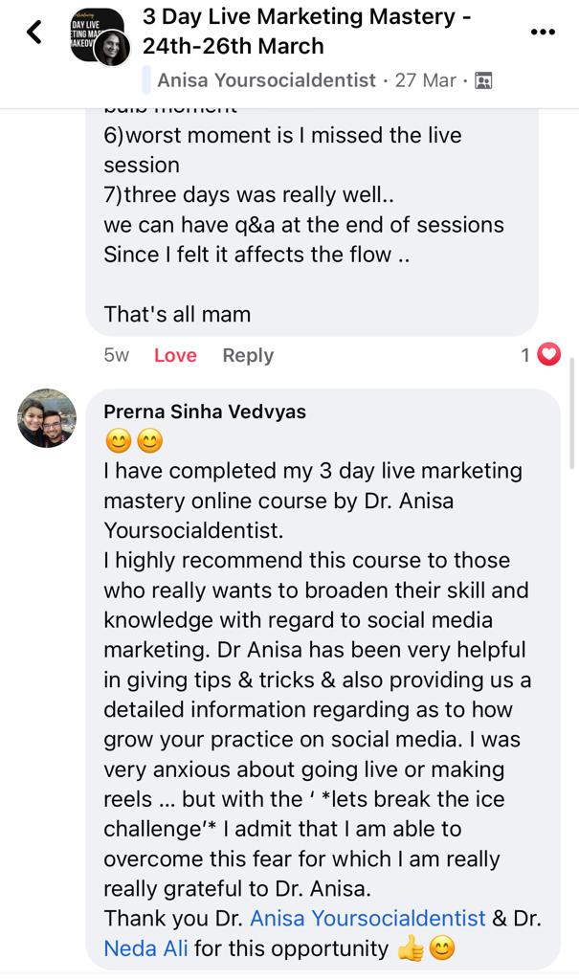
Task: Tap the red heart reaction icon
Action: [x=548, y=355]
